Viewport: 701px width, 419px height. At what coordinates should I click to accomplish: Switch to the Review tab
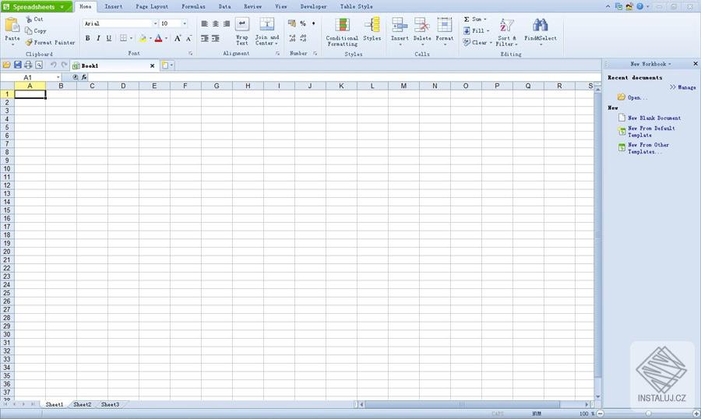(x=252, y=6)
